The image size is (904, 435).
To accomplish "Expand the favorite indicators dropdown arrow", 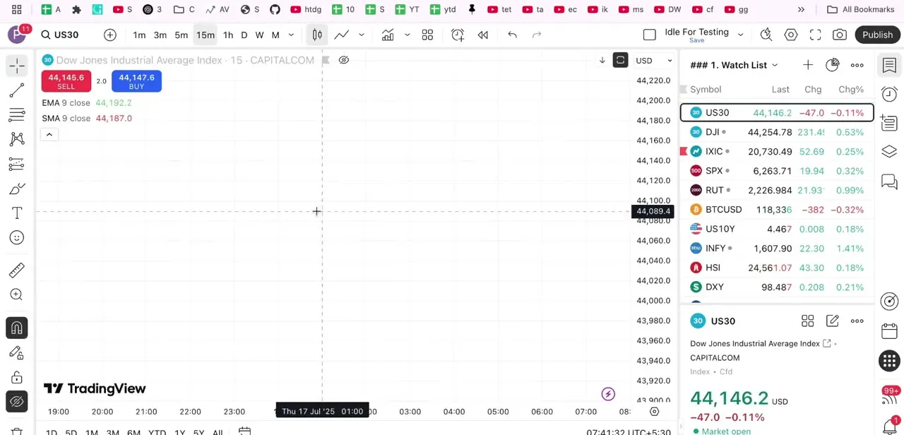I will (x=408, y=35).
